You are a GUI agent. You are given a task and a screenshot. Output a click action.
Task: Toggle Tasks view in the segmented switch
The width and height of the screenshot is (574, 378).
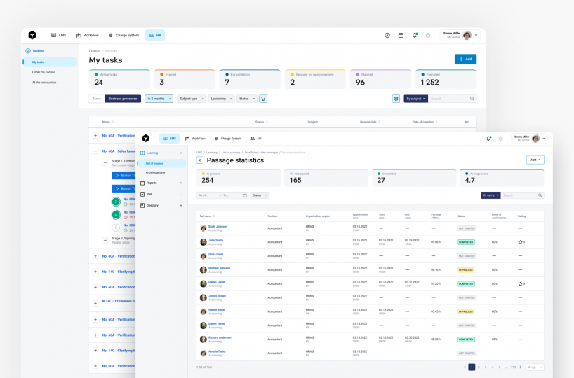tap(97, 99)
